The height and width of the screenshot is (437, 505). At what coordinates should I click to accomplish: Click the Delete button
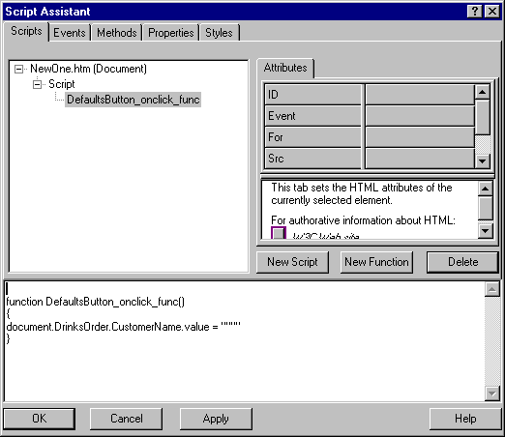click(x=462, y=262)
